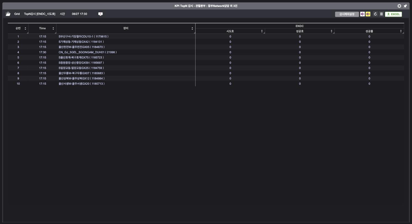
Task: Select row 울산무룡W-북구무룡GX07 ( 1185683 )
Action: 206,73
